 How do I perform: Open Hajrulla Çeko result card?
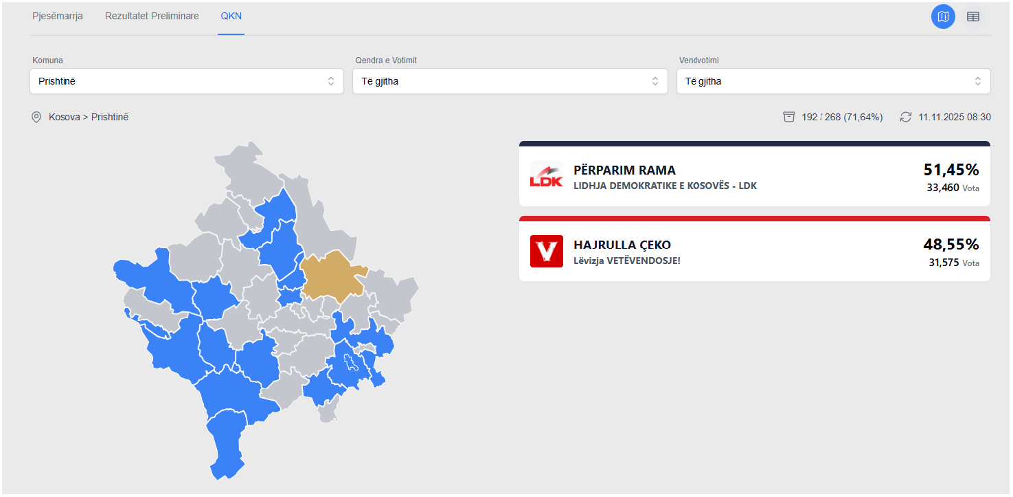point(754,251)
